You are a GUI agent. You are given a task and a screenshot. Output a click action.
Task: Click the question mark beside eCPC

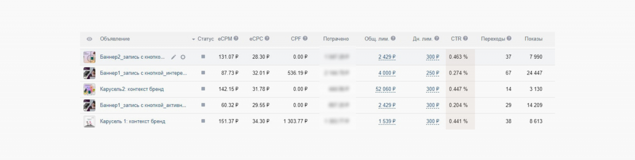pyautogui.click(x=267, y=39)
